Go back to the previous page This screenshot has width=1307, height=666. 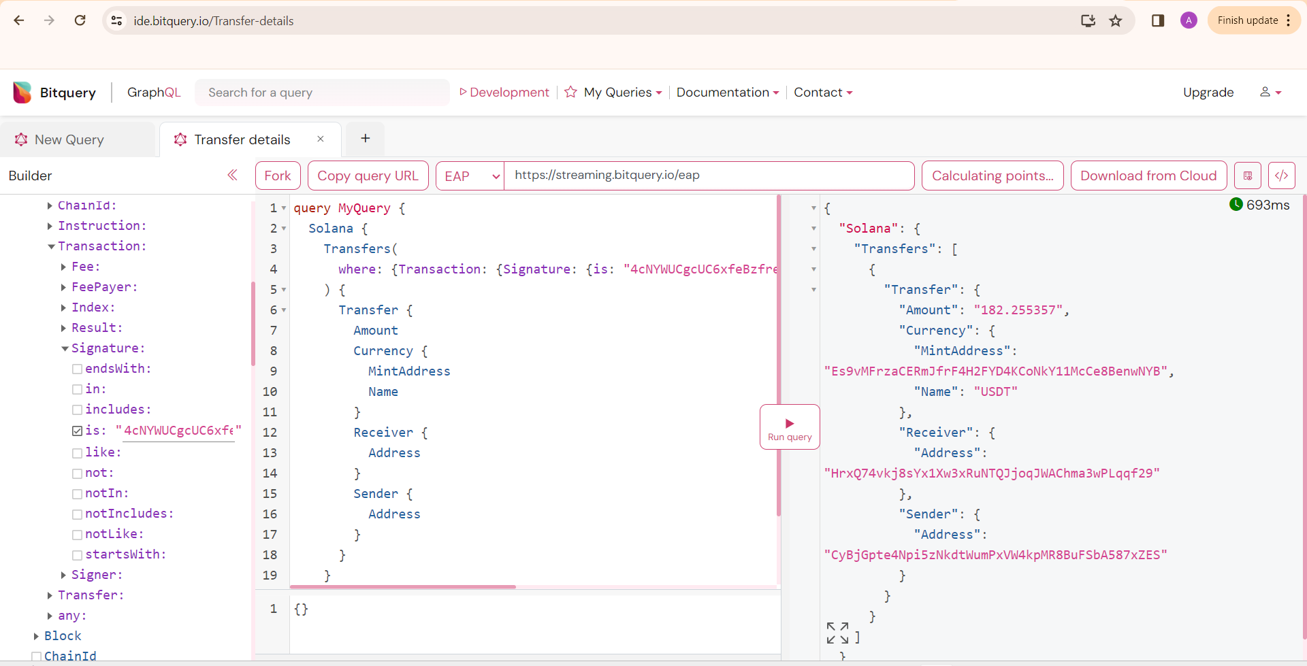(x=19, y=20)
